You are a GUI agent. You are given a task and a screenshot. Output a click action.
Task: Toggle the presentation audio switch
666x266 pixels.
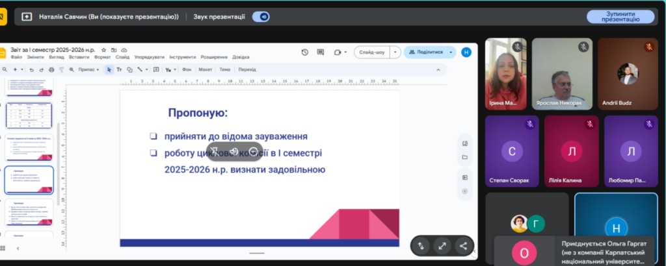(x=261, y=17)
